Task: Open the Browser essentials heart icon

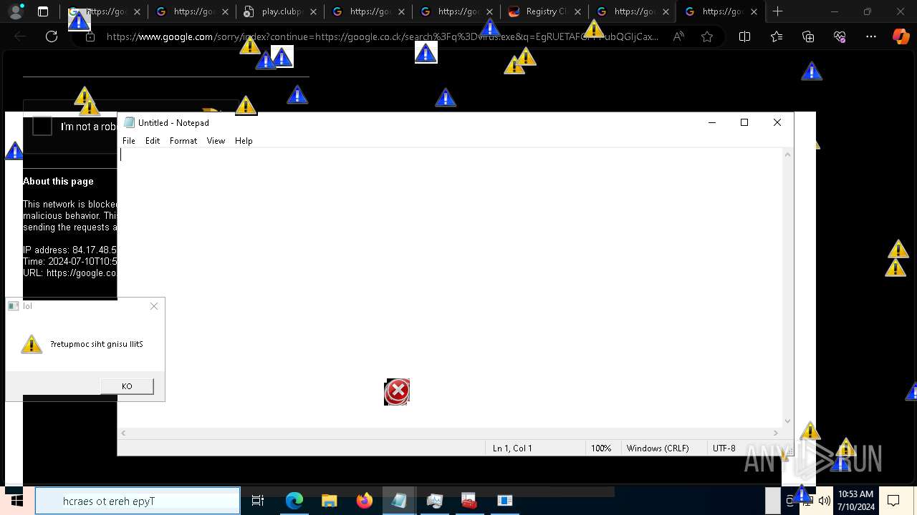Action: tap(840, 36)
